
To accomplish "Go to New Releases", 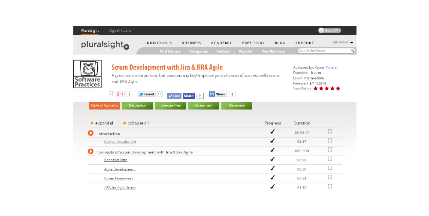I will tap(273, 51).
